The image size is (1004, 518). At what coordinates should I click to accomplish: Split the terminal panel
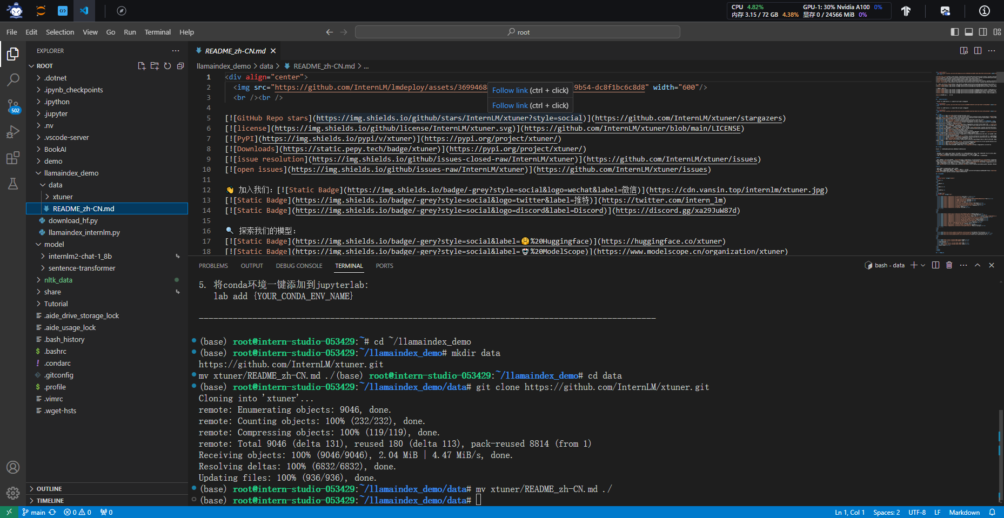(x=935, y=265)
